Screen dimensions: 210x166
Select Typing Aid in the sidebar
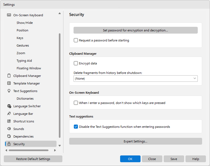tap(24, 61)
